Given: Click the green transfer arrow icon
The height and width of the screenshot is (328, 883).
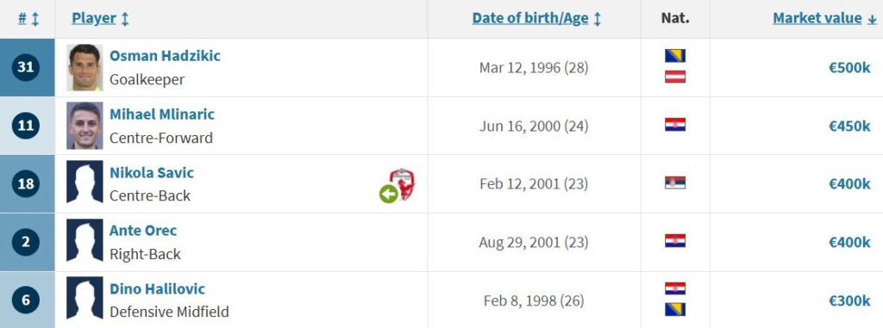Looking at the screenshot, I should click(389, 194).
